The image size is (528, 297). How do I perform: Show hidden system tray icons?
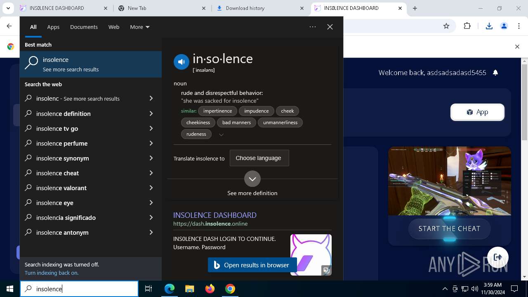445,289
